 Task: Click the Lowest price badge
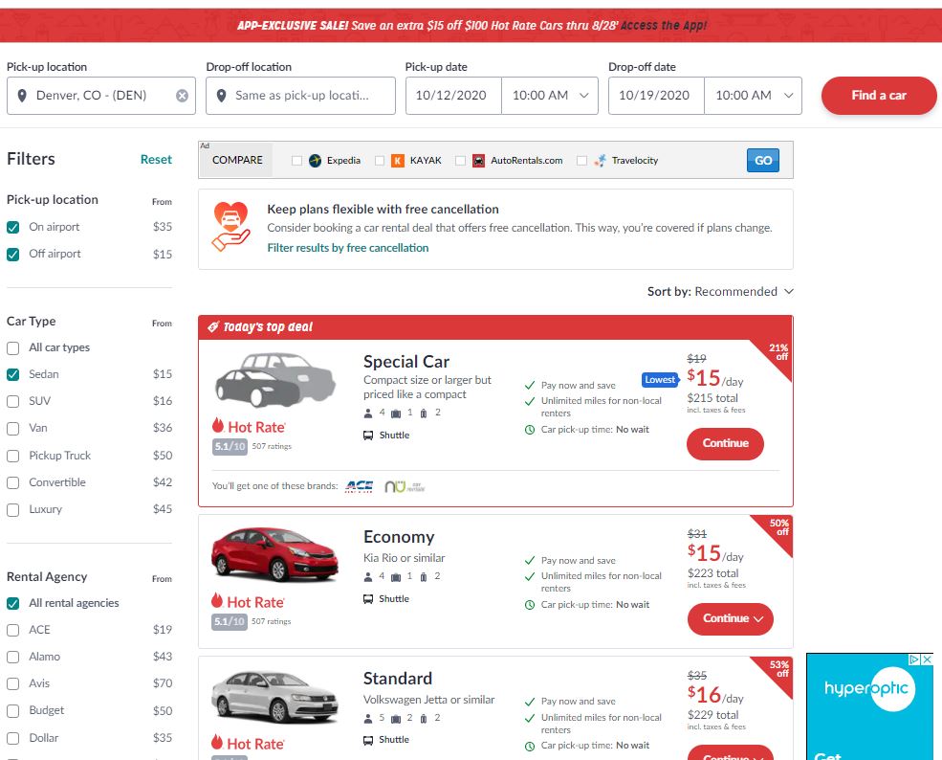tap(660, 380)
